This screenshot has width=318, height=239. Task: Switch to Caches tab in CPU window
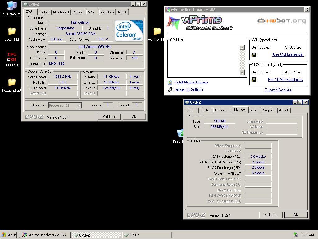tap(44, 12)
